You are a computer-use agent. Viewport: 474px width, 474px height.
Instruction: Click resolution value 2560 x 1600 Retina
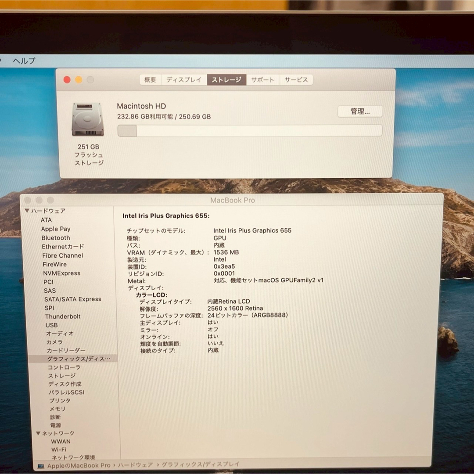[x=235, y=309]
